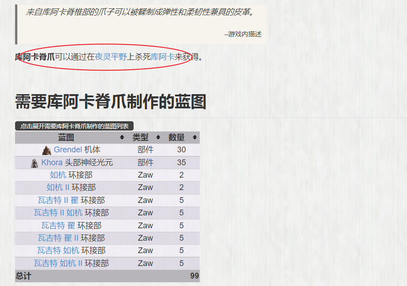This screenshot has height=286, width=407.
Task: Click the 数量 column header text
Action: point(177,137)
